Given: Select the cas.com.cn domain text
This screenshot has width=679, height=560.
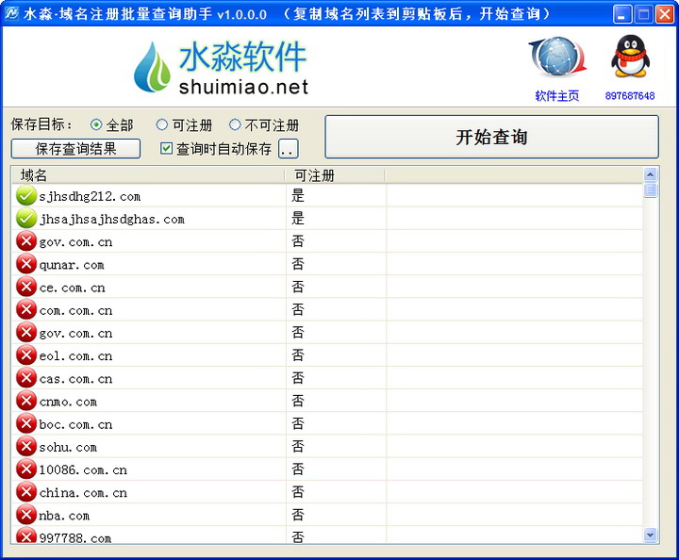Looking at the screenshot, I should [x=75, y=379].
